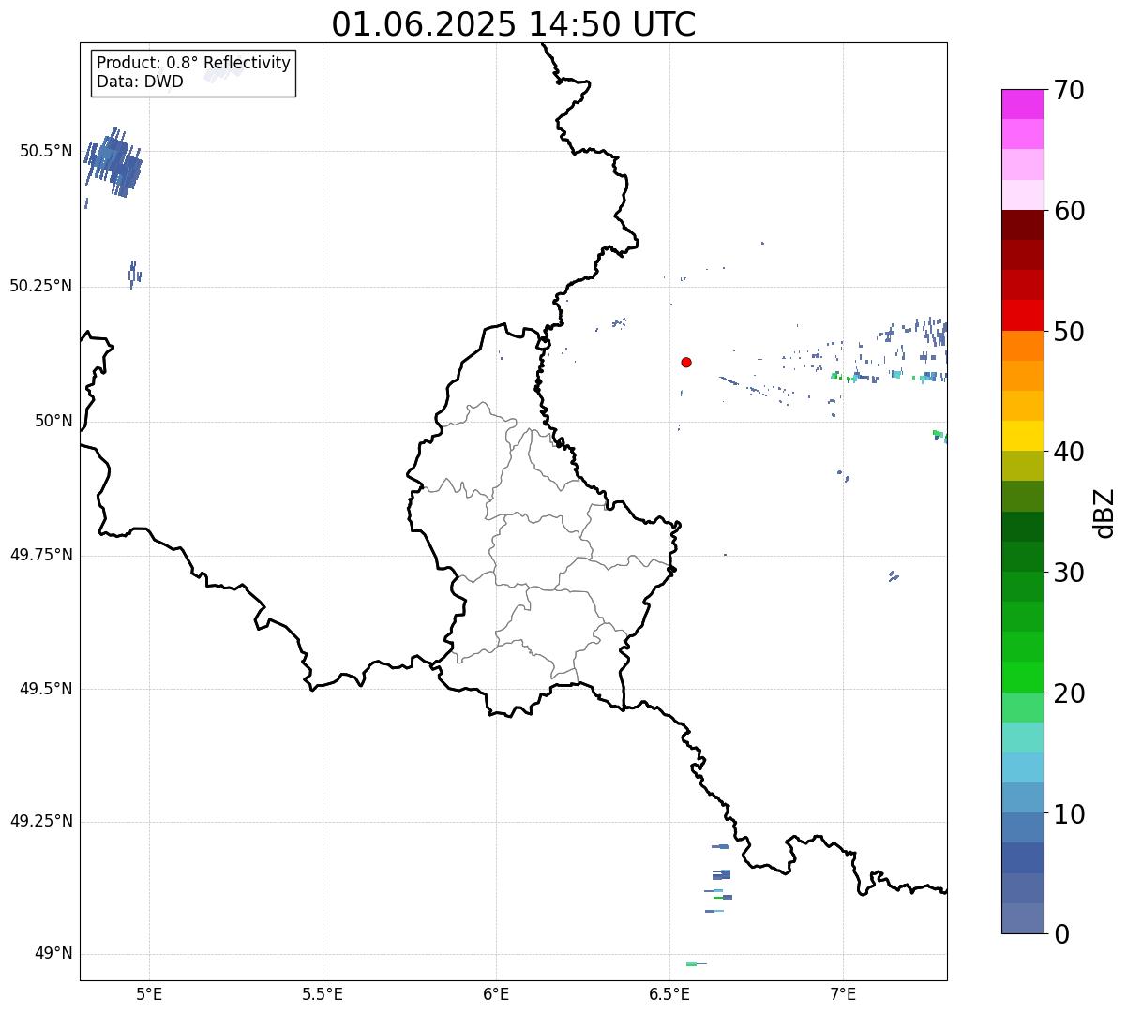Click the colorbar tick label 70

click(x=1069, y=90)
